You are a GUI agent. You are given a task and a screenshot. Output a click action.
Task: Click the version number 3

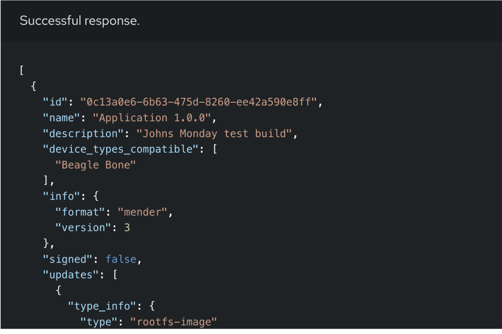point(127,228)
